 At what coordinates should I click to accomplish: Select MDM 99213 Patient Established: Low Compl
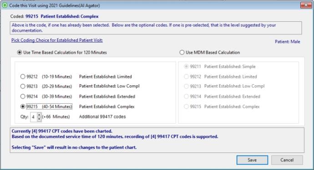point(186,86)
